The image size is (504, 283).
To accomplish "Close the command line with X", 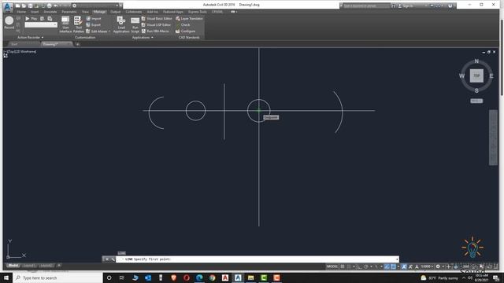I will click(107, 259).
